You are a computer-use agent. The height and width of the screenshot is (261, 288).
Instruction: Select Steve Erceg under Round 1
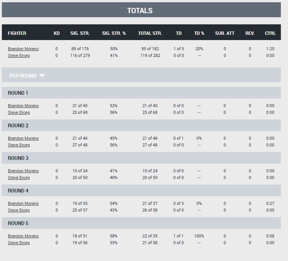click(19, 112)
